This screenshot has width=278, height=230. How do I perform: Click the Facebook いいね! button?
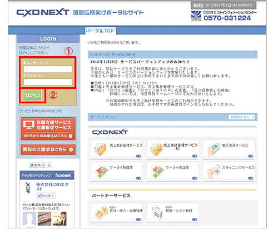coord(46,196)
